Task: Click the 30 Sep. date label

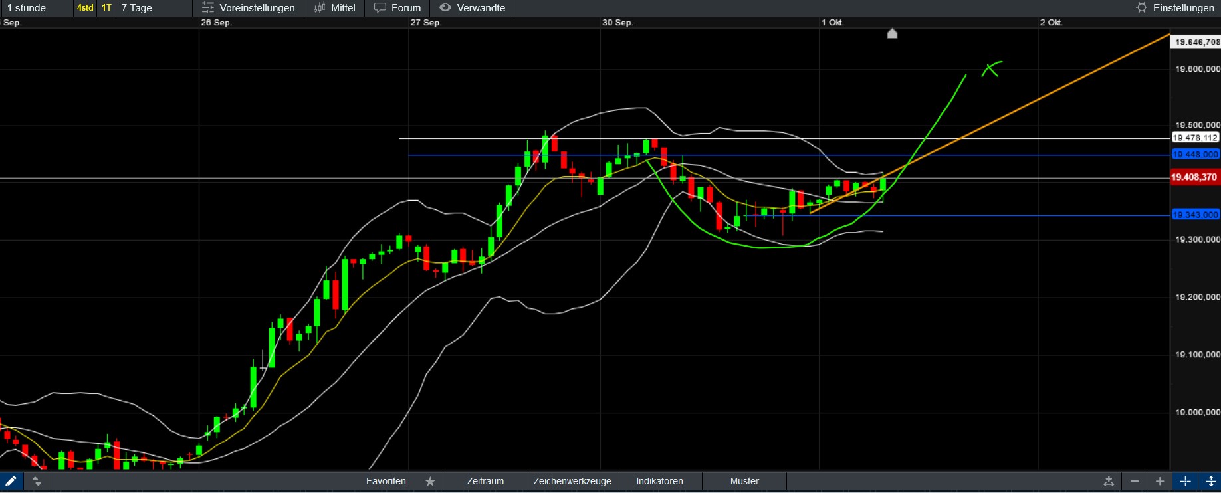Action: [617, 23]
